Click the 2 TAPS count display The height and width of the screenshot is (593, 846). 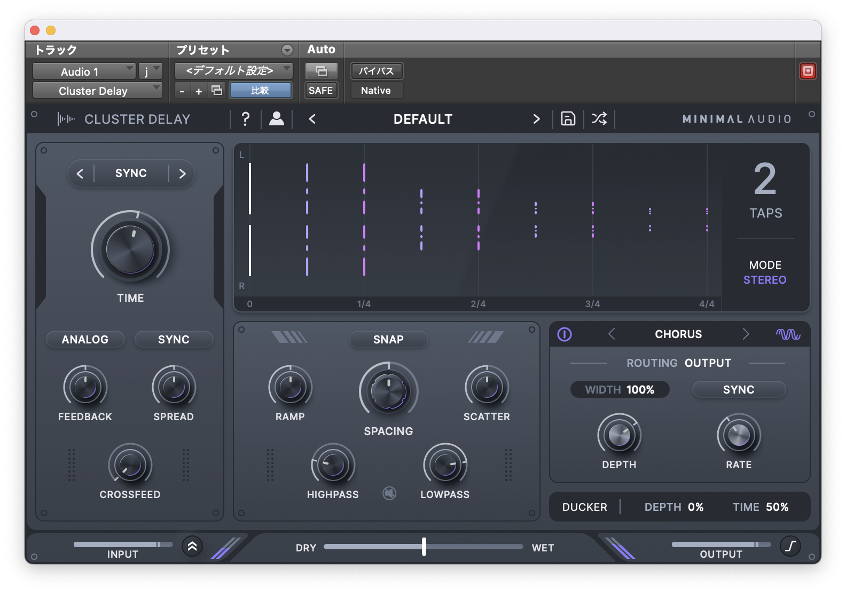(765, 190)
